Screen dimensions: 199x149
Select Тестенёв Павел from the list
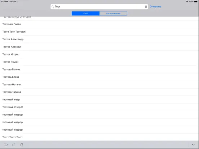point(99,24)
